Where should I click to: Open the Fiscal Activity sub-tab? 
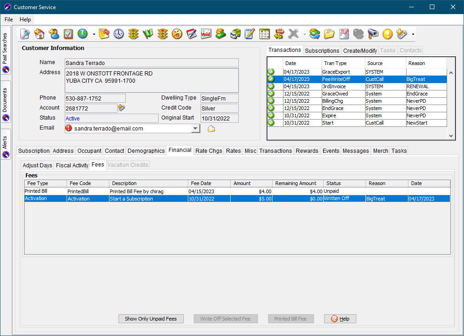72,165
